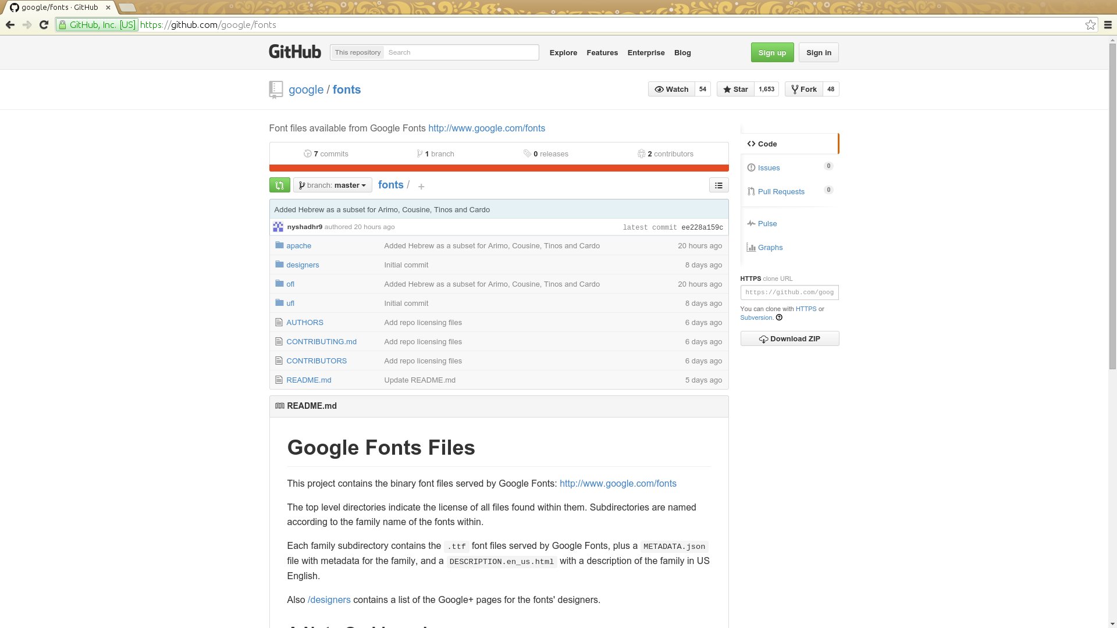Click the HTTPS clone protocol link
The height and width of the screenshot is (628, 1117).
(x=806, y=309)
